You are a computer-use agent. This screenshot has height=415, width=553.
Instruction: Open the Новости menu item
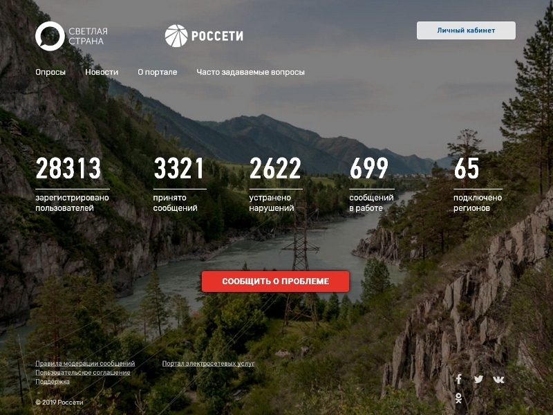coord(102,72)
